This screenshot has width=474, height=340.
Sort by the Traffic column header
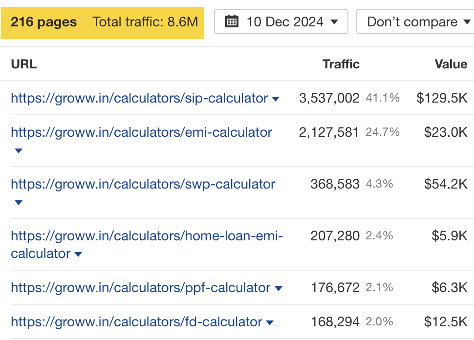tap(341, 64)
